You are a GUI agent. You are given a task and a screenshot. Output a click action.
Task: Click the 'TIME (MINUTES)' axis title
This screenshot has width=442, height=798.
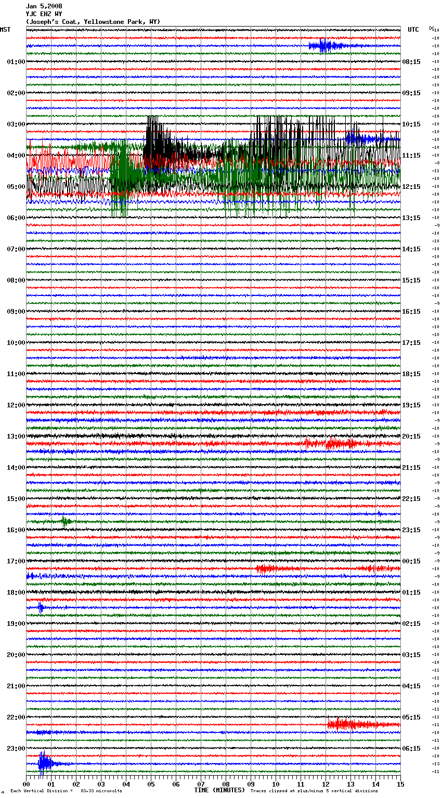(x=219, y=790)
